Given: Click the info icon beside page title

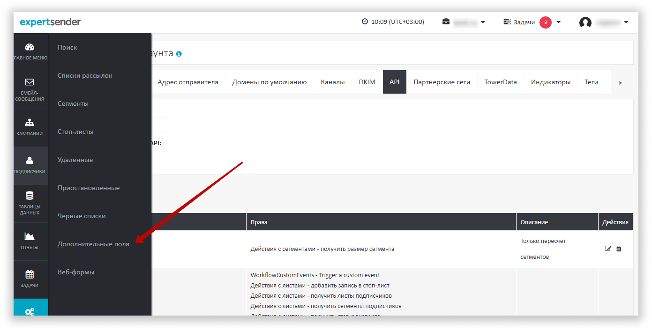Looking at the screenshot, I should (179, 54).
